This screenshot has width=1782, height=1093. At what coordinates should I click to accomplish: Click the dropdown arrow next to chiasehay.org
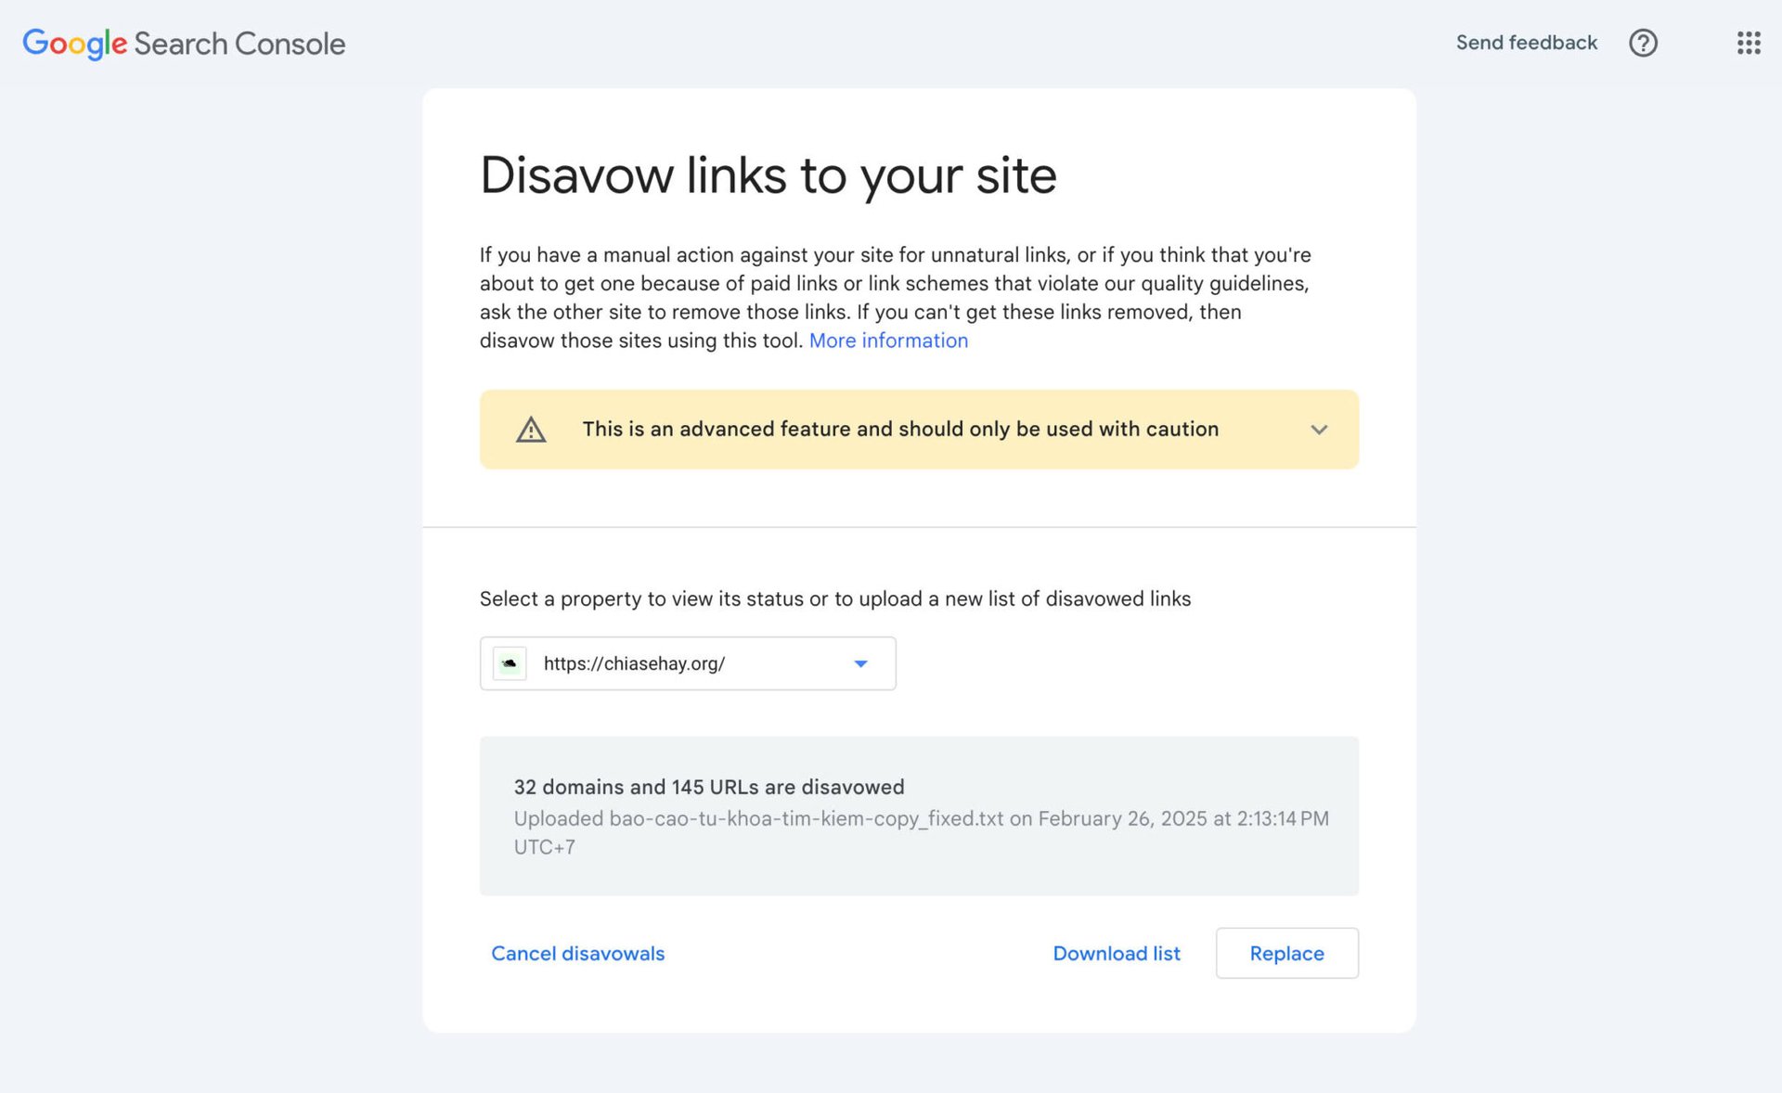point(860,662)
